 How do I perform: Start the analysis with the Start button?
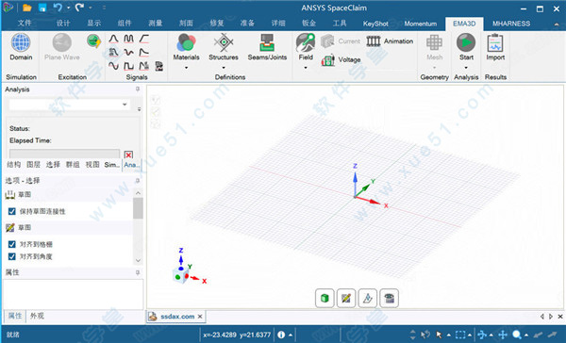pyautogui.click(x=466, y=47)
